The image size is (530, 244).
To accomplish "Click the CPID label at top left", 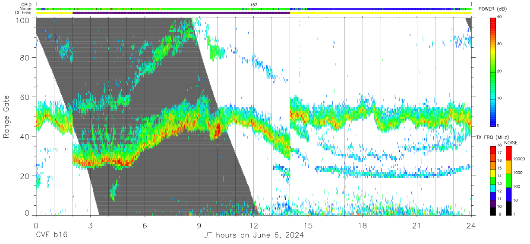I will pos(26,4).
